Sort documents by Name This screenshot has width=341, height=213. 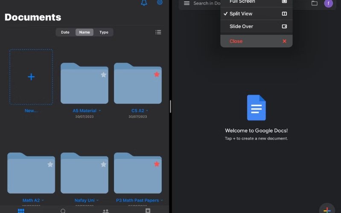(x=85, y=32)
